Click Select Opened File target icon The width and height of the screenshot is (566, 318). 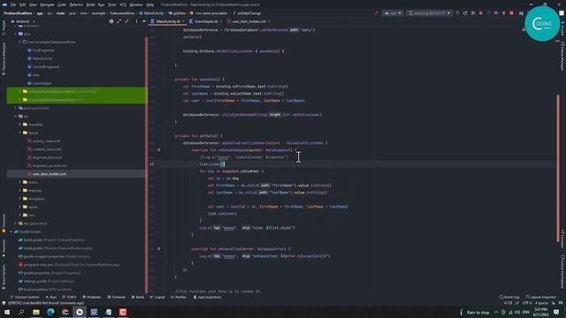tap(111, 21)
